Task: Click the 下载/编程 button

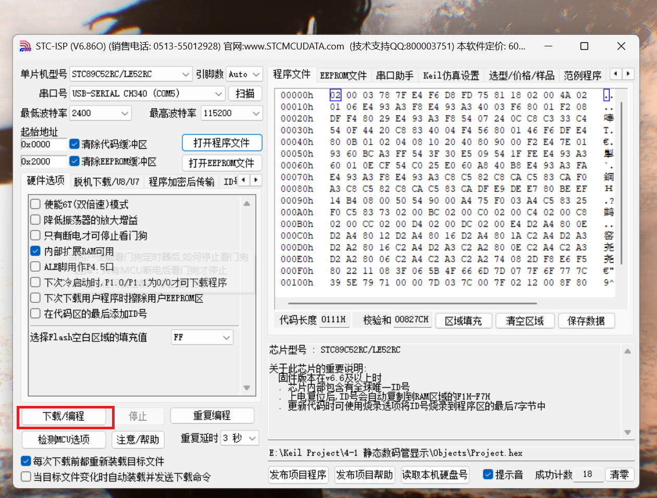Action: coord(64,416)
